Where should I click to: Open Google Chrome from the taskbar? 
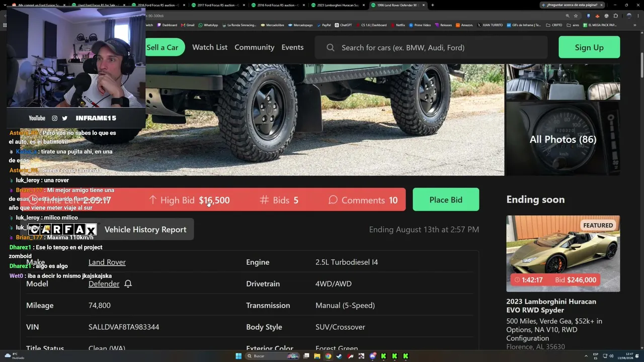point(328,356)
